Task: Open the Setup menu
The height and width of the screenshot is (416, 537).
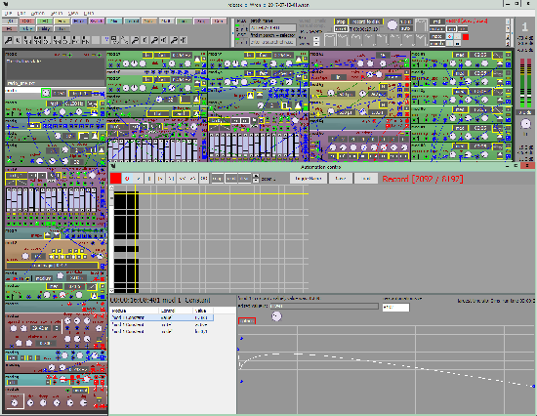Action: (57, 13)
